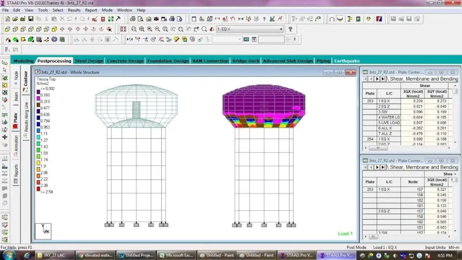Select the Front view cube icon
462x260 pixels.
(x=7, y=29)
